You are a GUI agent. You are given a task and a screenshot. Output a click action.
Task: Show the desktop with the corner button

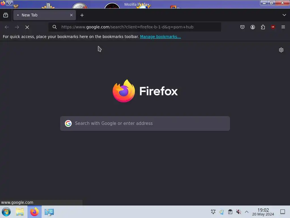[x=283, y=212]
